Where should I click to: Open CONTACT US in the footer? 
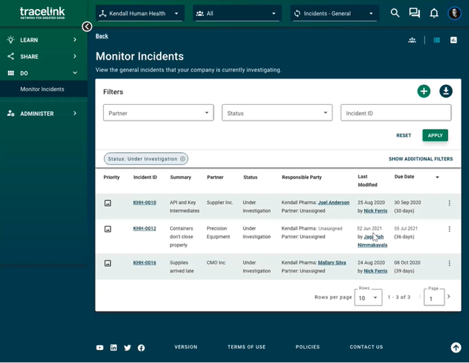pos(366,347)
